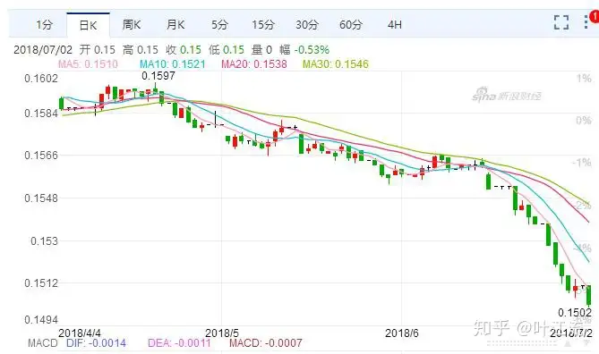This screenshot has width=599, height=354.
Task: Click the red notification badge
Action: (595, 16)
